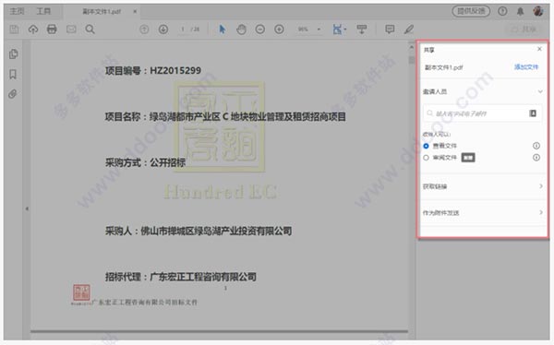The height and width of the screenshot is (345, 554).
Task: Go to previous page arrow
Action: coord(144,30)
